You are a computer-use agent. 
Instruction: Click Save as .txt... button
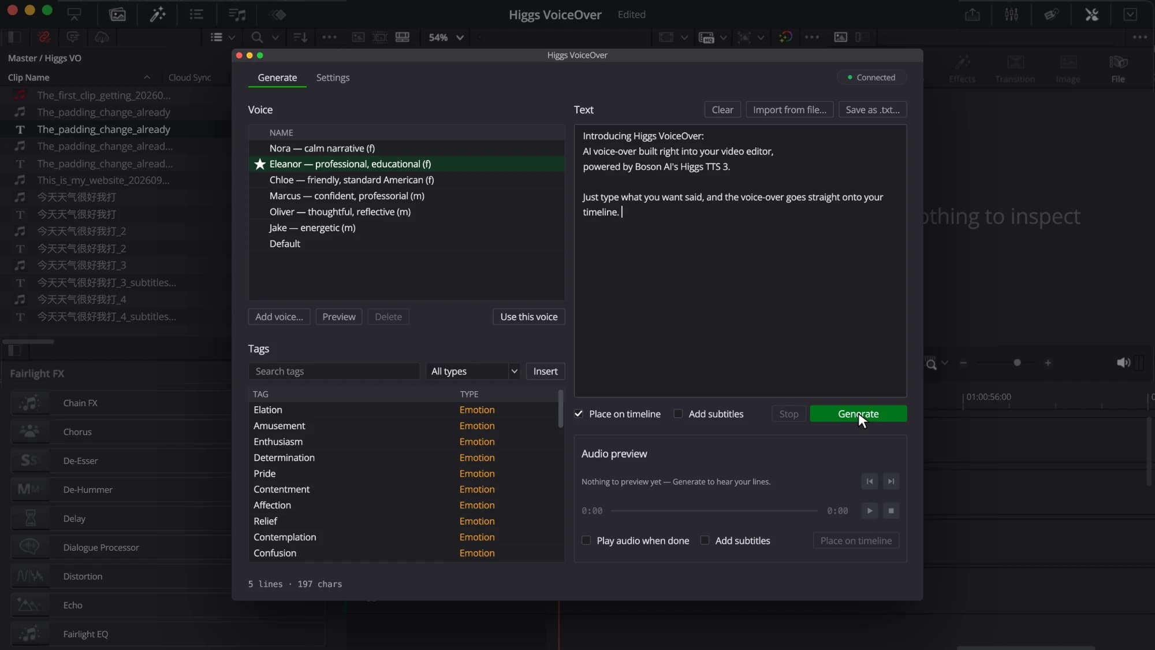873,110
